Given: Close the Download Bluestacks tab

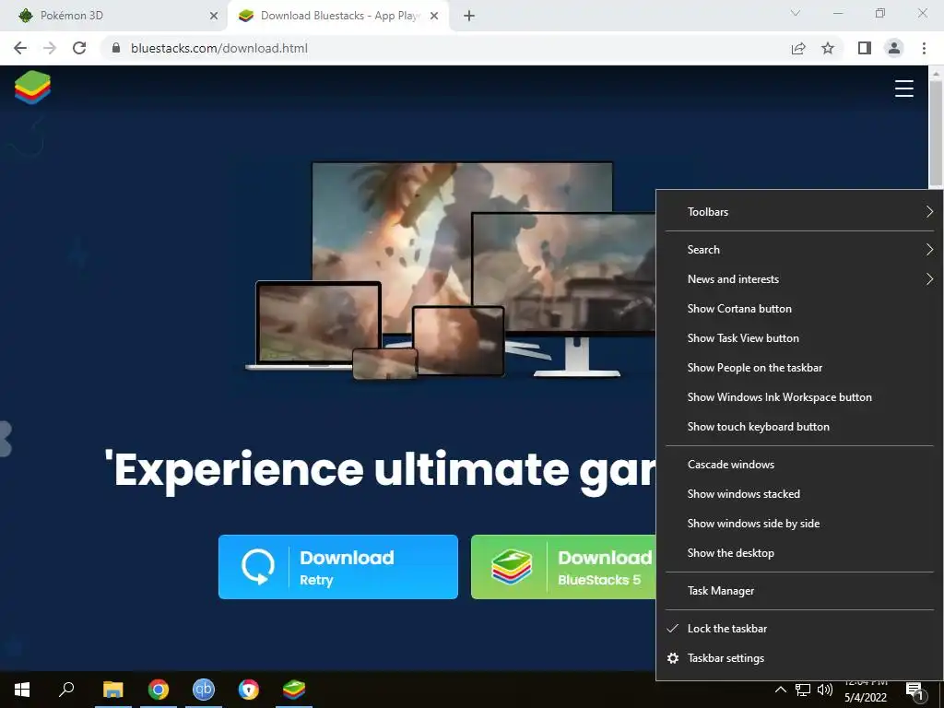Looking at the screenshot, I should [x=434, y=16].
